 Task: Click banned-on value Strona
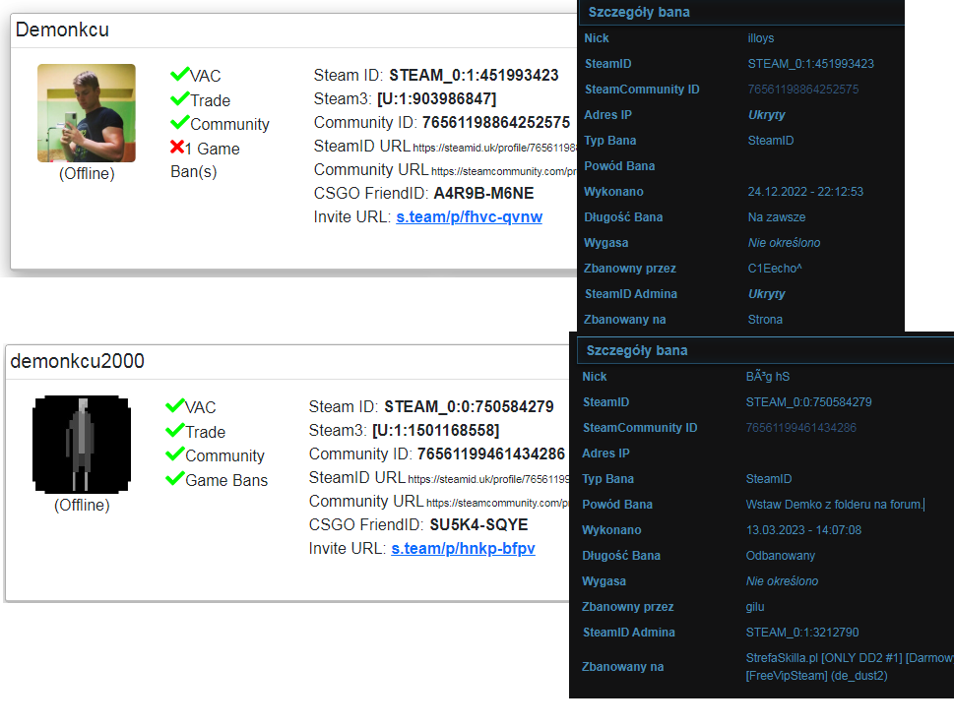(x=765, y=319)
